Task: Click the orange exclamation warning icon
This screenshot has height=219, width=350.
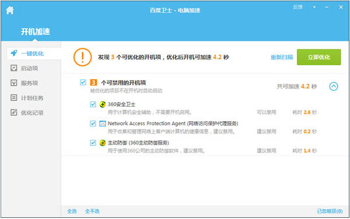Action: click(x=83, y=57)
